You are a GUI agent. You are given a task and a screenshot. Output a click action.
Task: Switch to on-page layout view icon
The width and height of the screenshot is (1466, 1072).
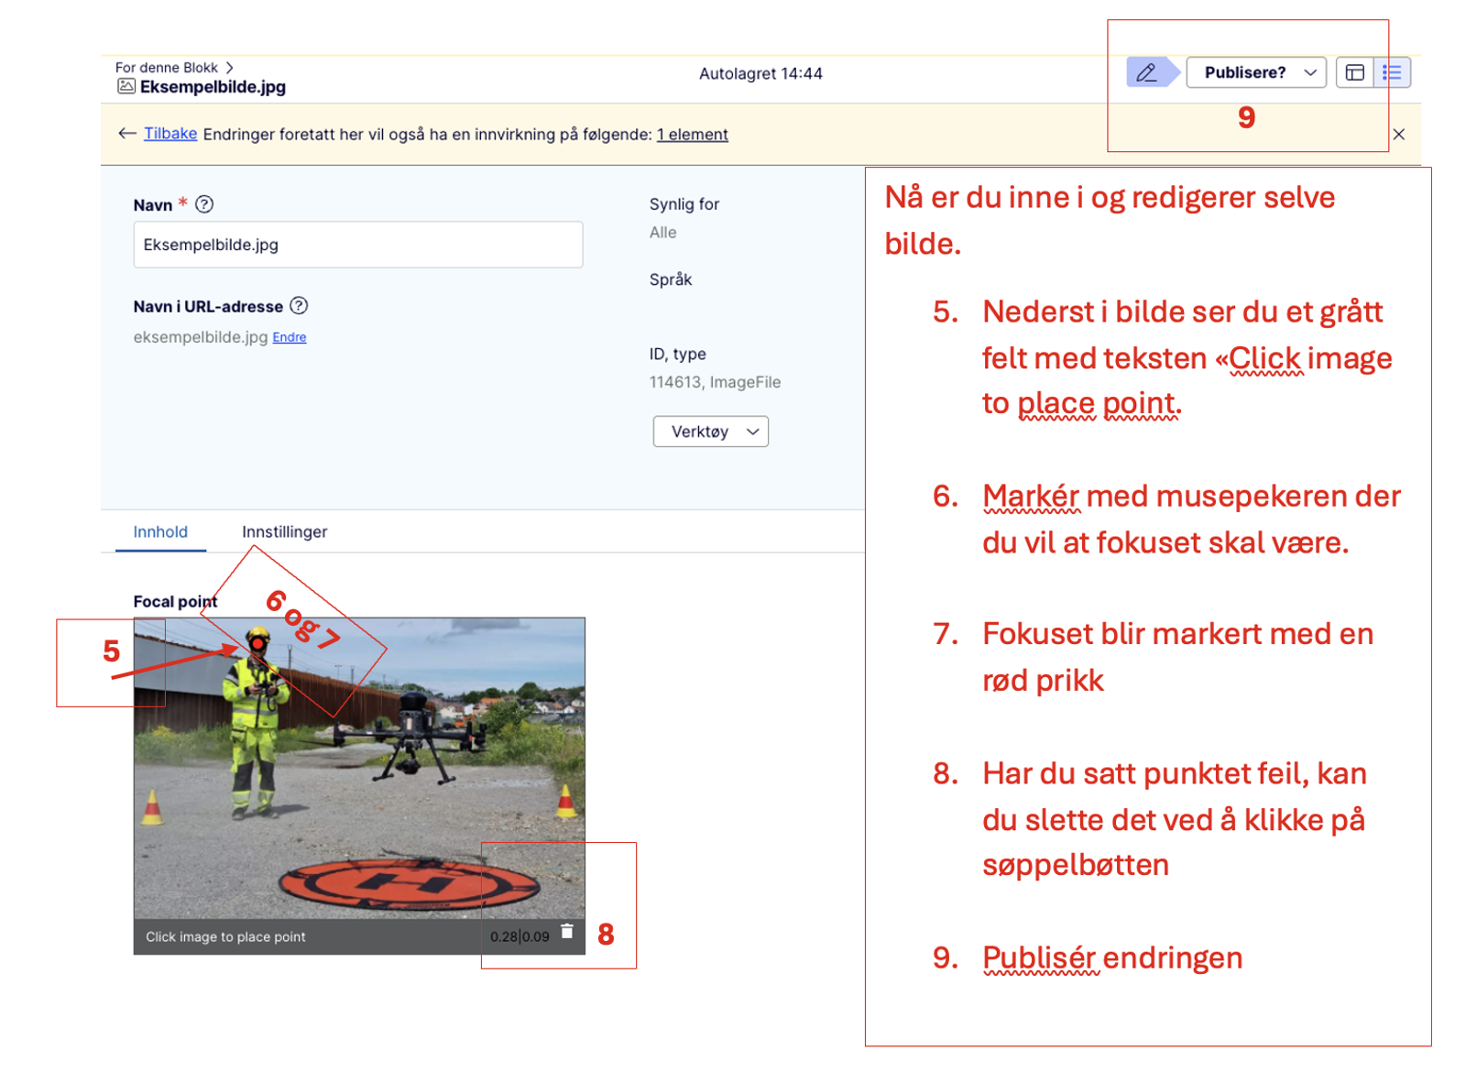(x=1354, y=72)
